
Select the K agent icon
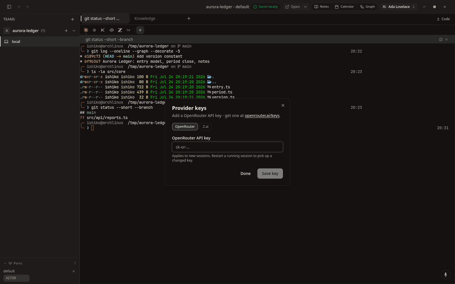(103, 30)
